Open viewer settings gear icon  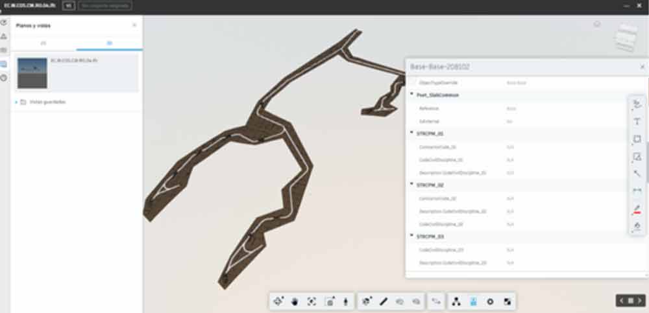coord(490,301)
